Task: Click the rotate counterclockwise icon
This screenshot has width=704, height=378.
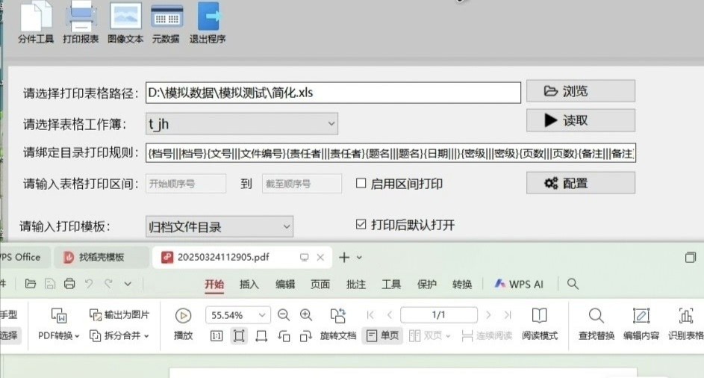Action: pos(284,335)
